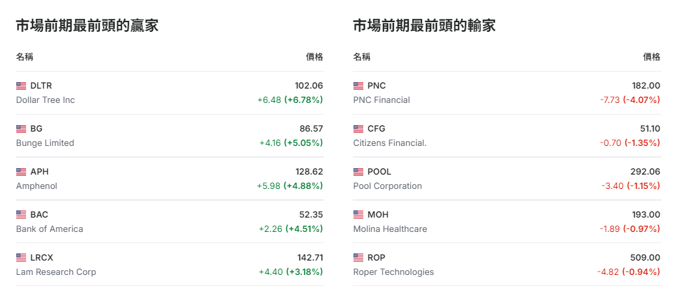Open the PNC Financial stock page
This screenshot has height=286, width=677.
click(382, 100)
